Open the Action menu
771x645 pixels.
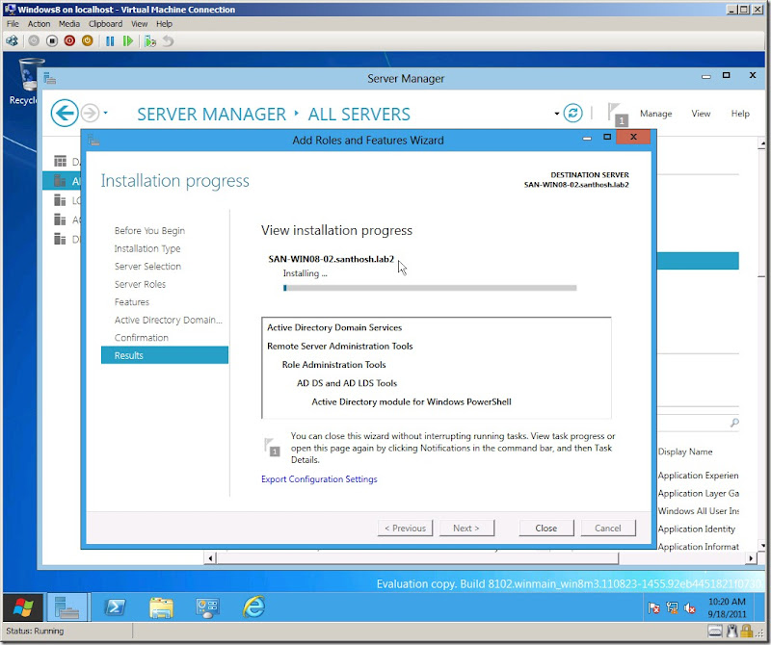(x=39, y=23)
